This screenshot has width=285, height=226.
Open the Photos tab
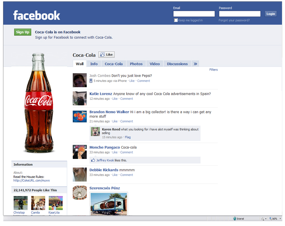(x=136, y=64)
